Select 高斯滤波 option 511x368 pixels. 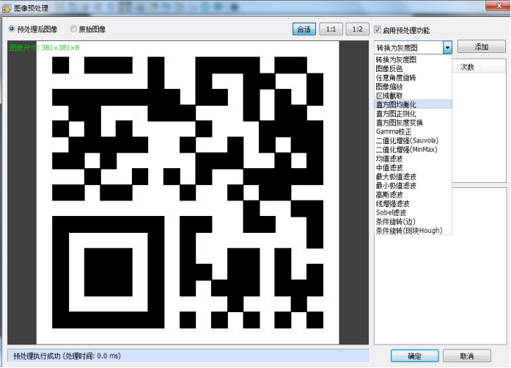(413, 195)
